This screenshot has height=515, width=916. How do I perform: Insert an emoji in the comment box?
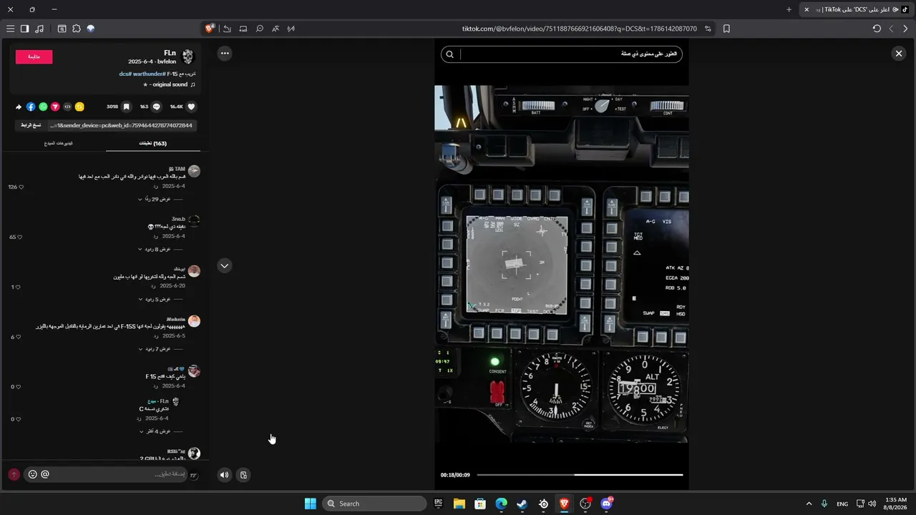32,474
